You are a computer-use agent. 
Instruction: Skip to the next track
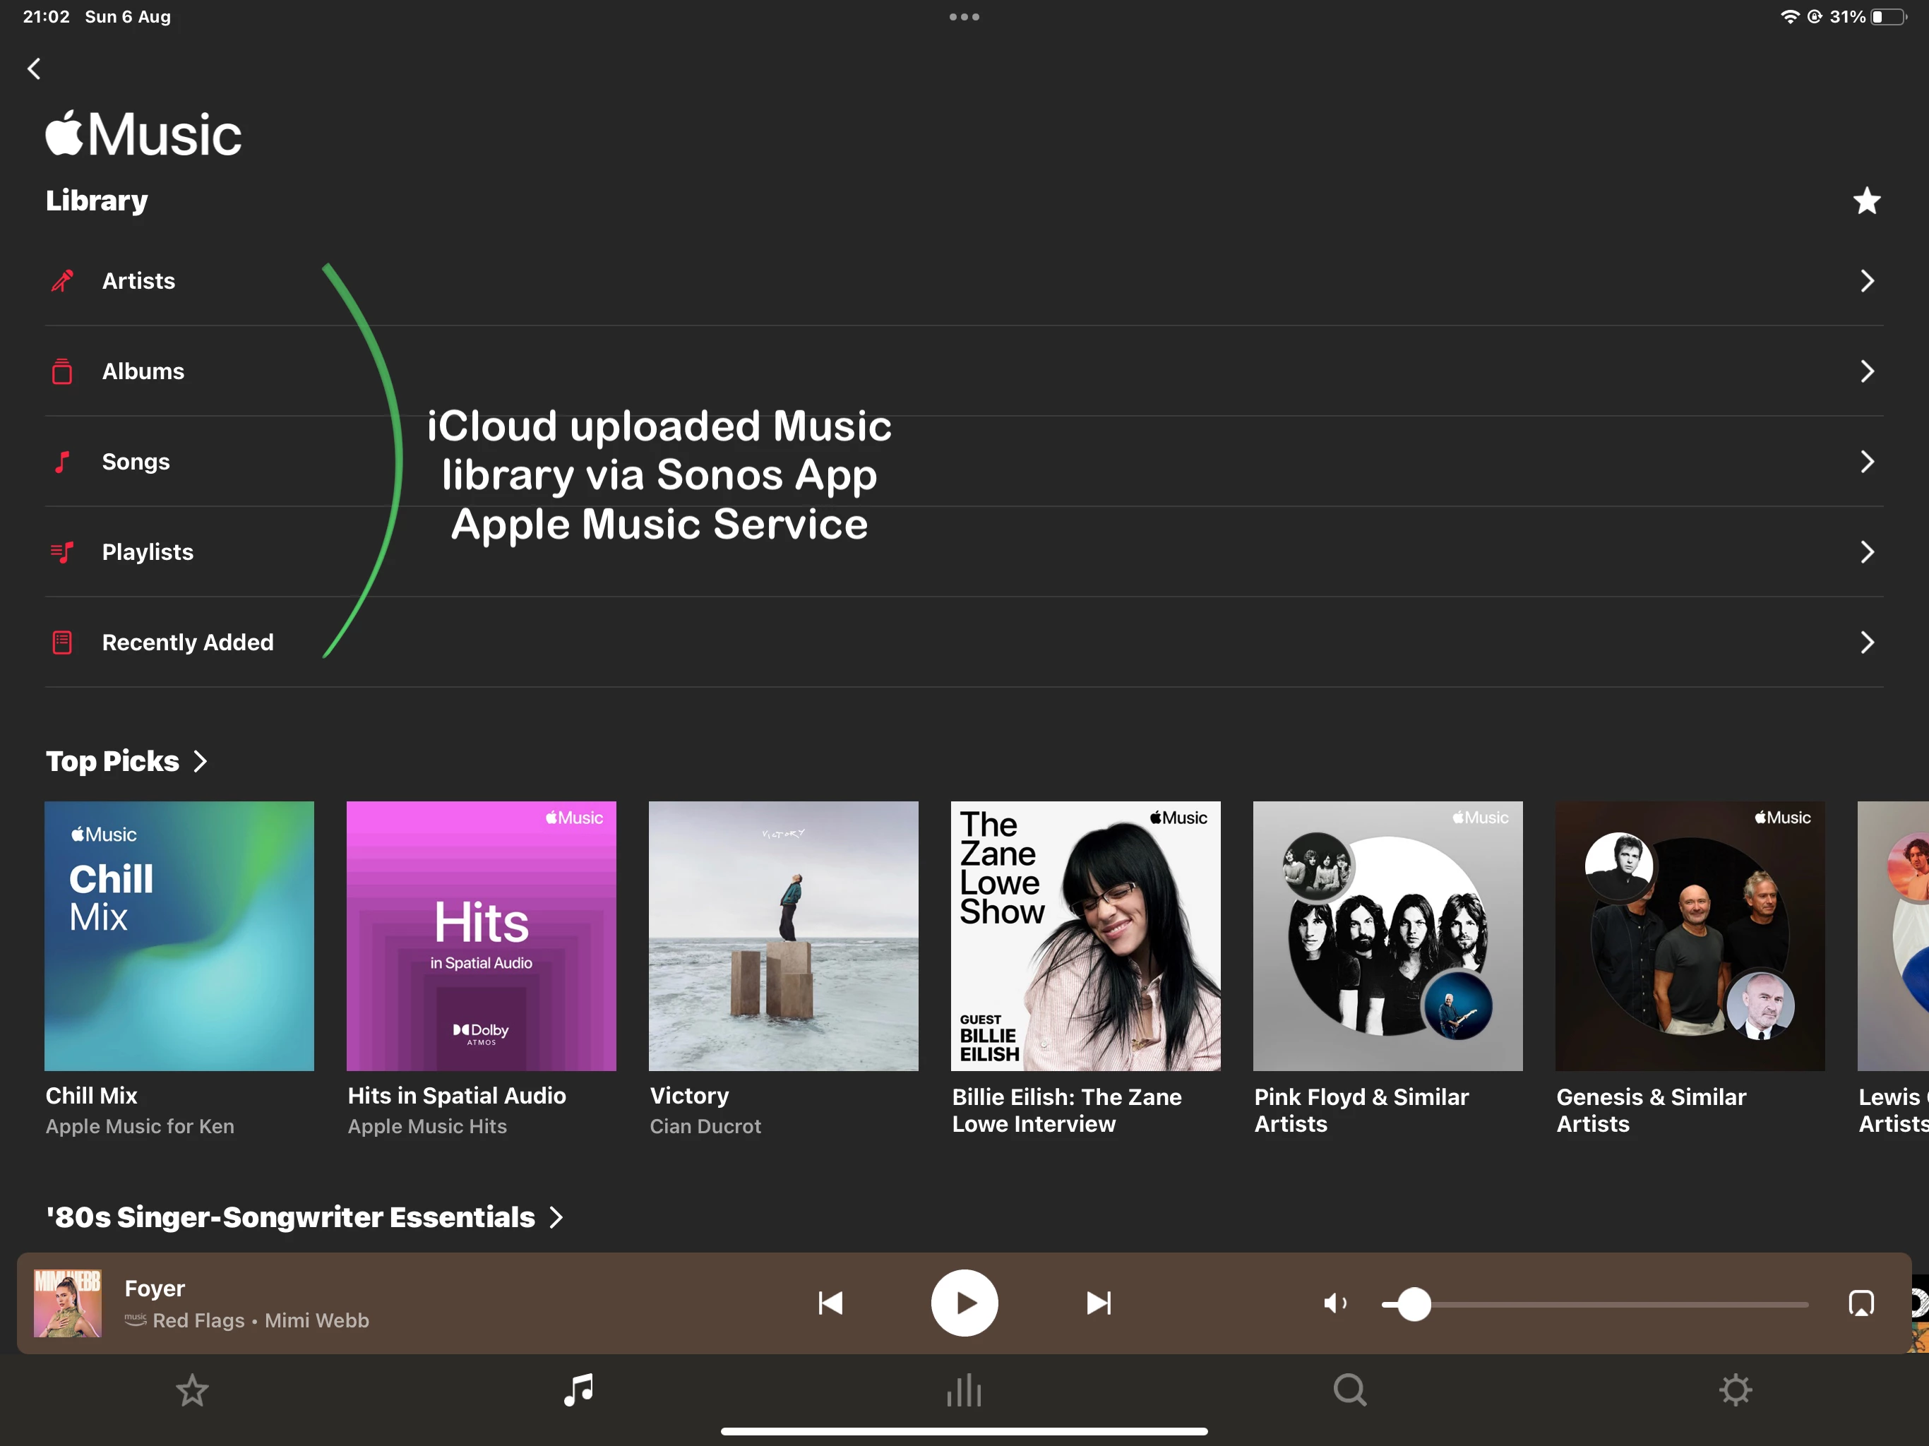1098,1303
